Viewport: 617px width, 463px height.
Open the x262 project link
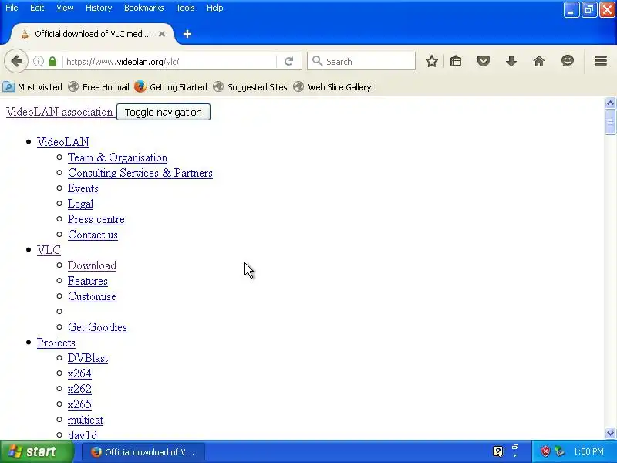(79, 389)
